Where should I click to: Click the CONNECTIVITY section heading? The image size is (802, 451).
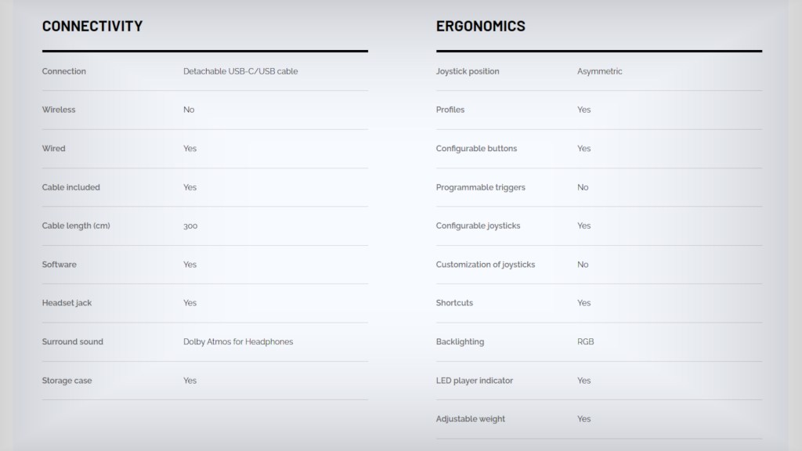(x=92, y=26)
